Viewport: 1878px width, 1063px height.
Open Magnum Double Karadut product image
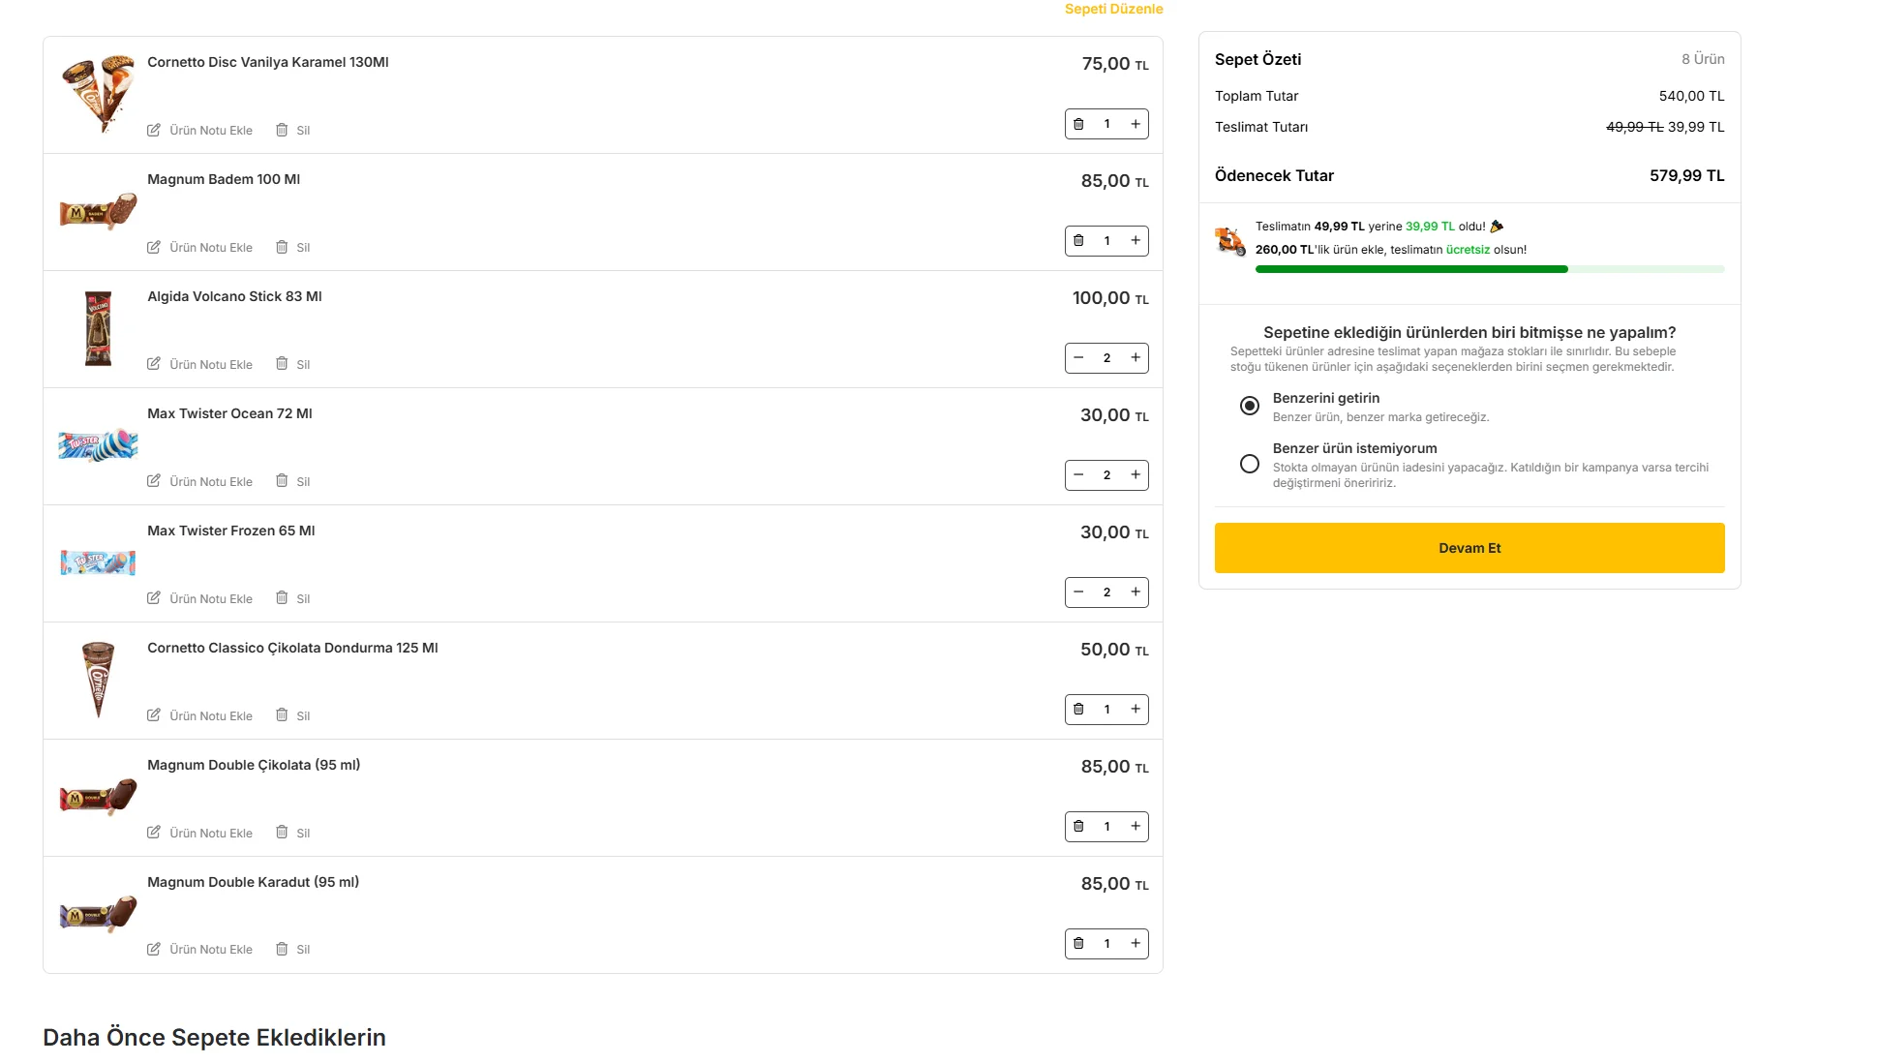point(98,915)
